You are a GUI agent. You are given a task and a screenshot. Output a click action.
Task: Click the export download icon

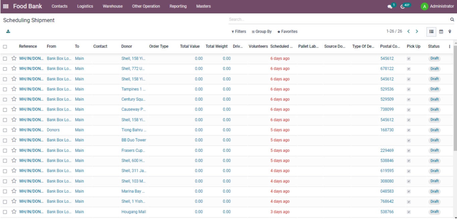pyautogui.click(x=8, y=31)
